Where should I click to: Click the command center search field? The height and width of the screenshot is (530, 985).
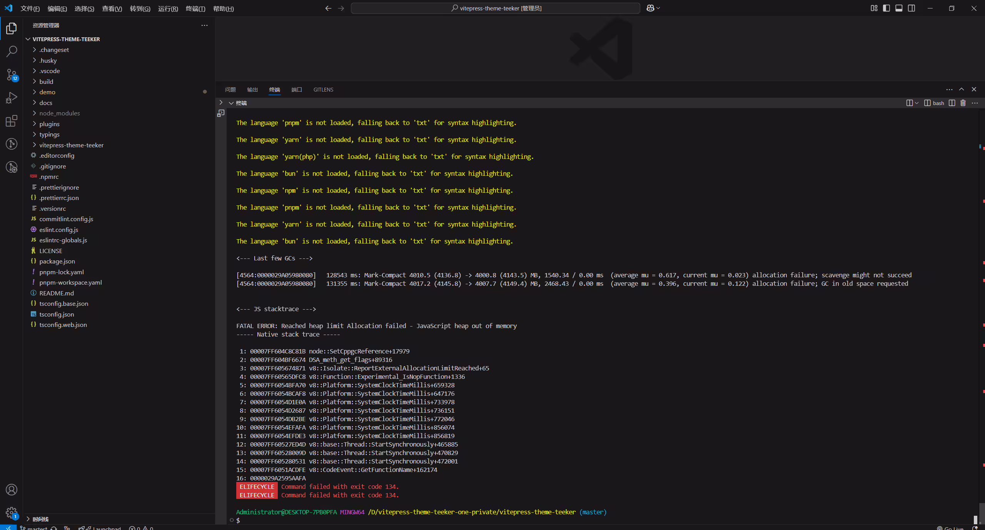point(495,8)
